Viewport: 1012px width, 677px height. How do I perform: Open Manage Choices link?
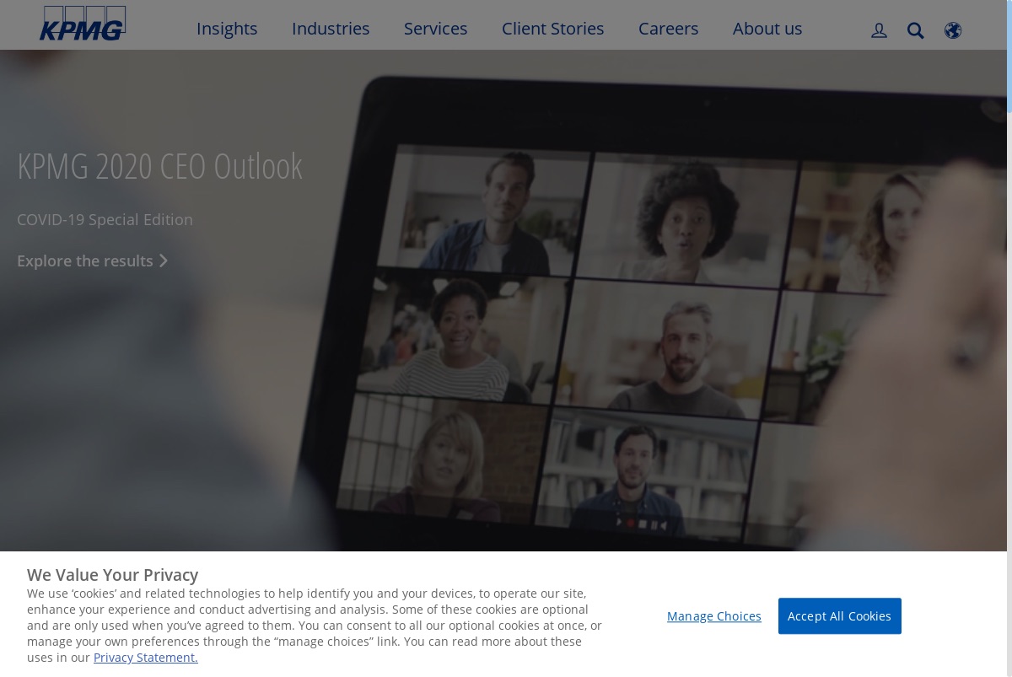pyautogui.click(x=714, y=616)
